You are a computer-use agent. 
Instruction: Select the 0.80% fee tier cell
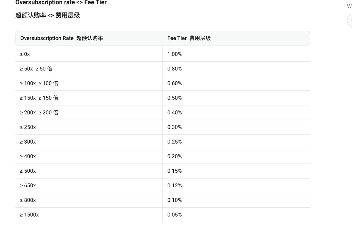[175, 69]
